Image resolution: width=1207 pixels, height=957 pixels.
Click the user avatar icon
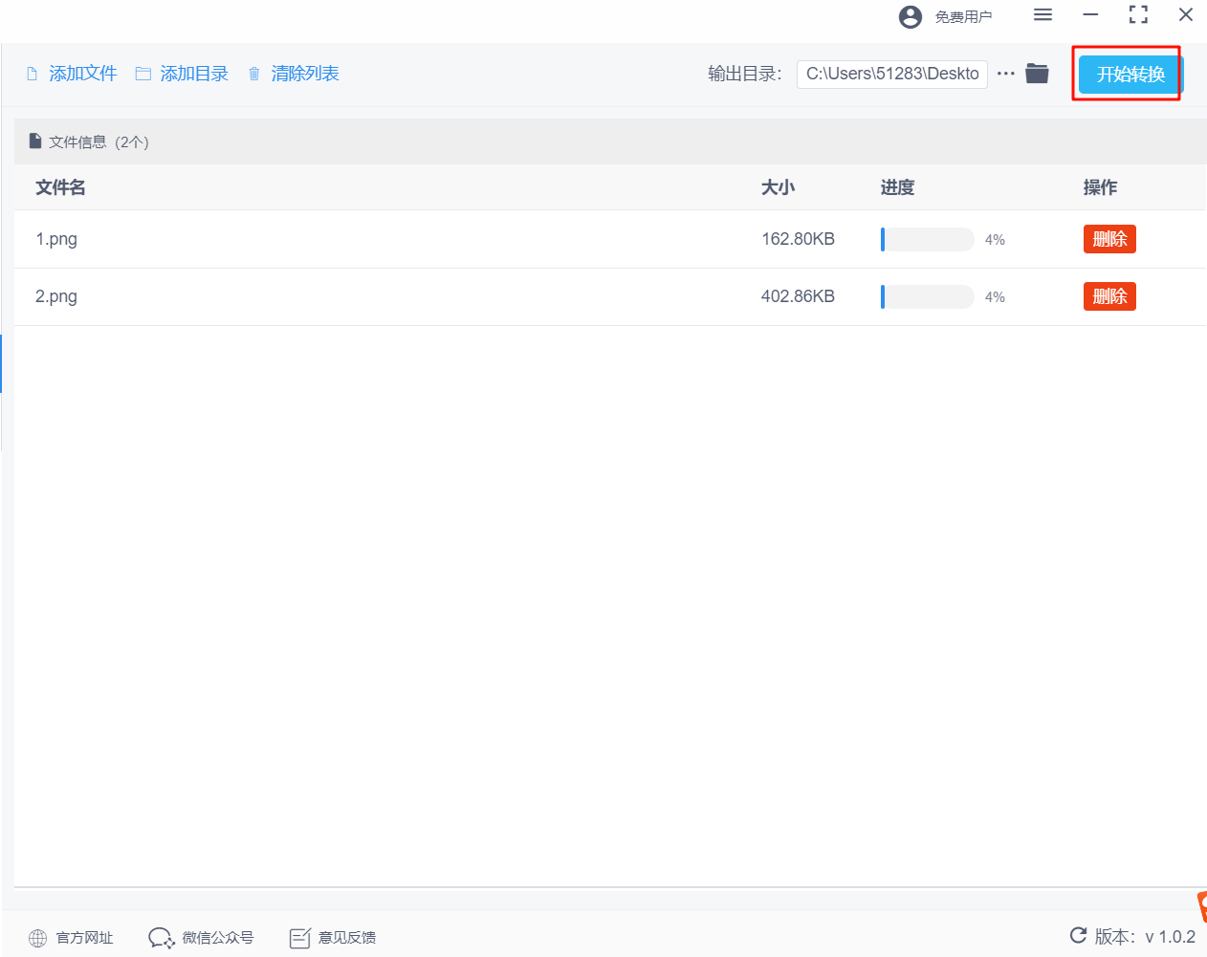[911, 16]
